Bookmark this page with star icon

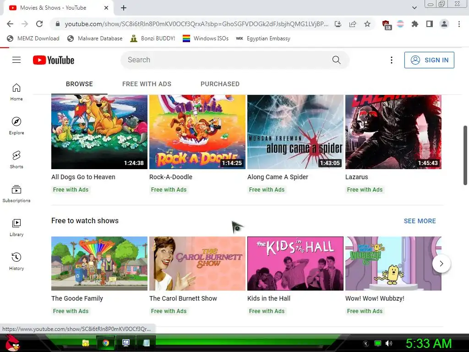click(367, 24)
